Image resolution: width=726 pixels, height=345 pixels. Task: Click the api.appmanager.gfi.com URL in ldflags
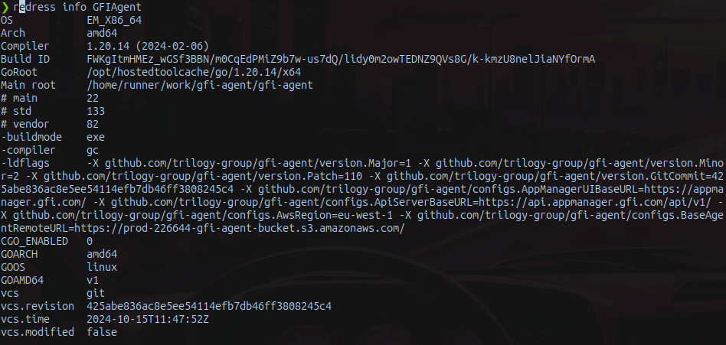(x=597, y=202)
